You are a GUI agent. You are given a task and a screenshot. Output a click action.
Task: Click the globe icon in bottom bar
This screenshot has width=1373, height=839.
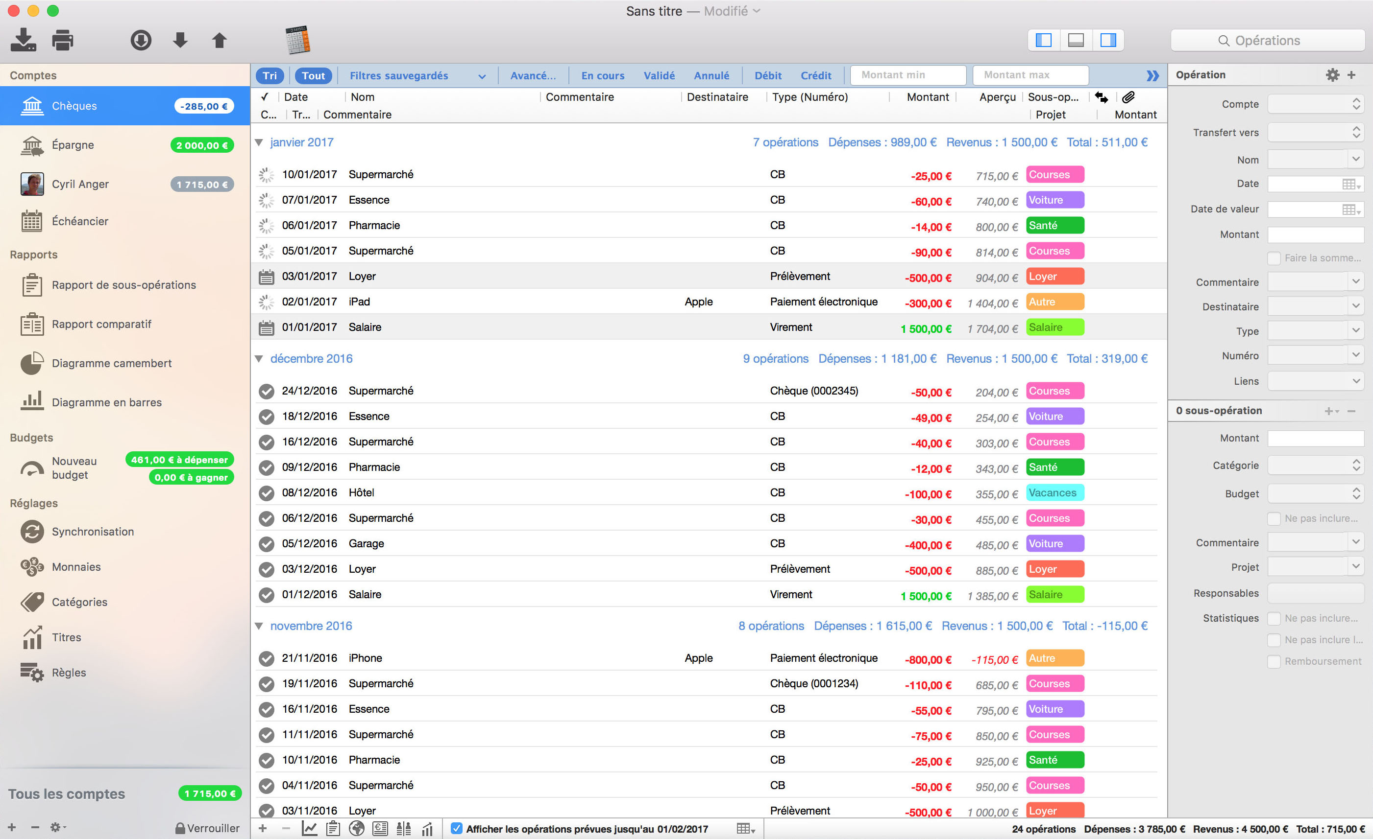click(357, 828)
